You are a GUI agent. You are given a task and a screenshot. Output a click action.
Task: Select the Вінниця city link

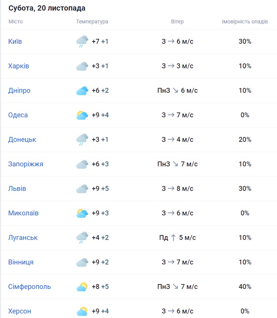[21, 262]
